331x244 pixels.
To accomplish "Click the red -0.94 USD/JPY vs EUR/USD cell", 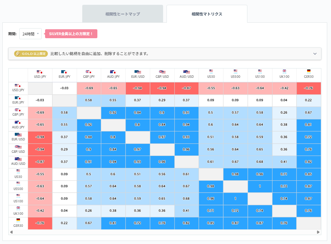I will tap(138, 88).
